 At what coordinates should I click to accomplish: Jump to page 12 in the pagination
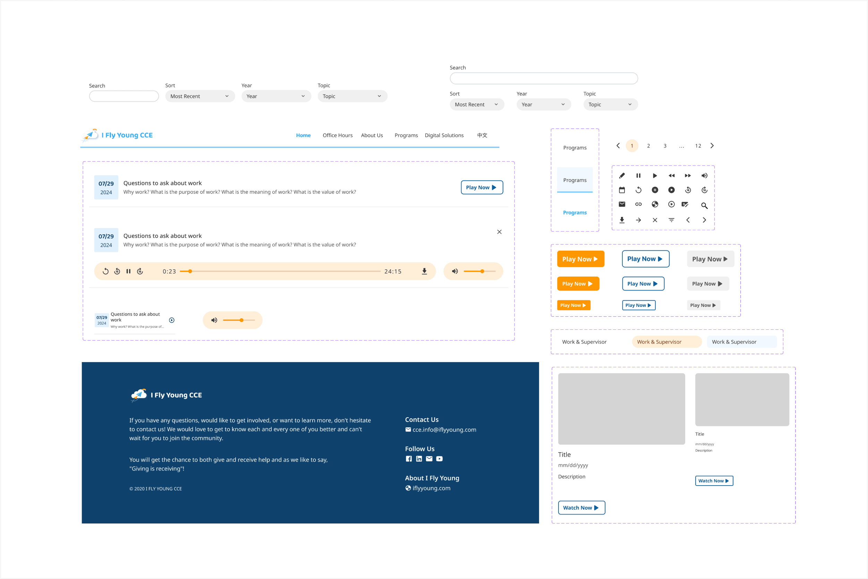(698, 145)
